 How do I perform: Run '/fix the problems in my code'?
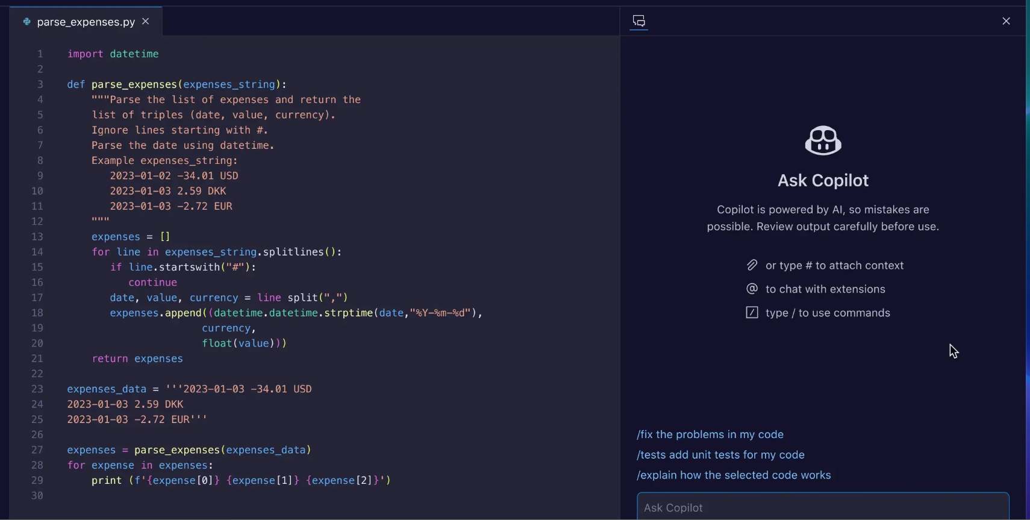click(x=710, y=434)
